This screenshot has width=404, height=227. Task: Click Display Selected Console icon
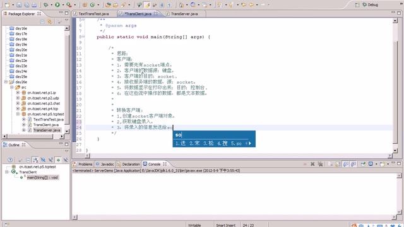pyautogui.click(x=371, y=164)
